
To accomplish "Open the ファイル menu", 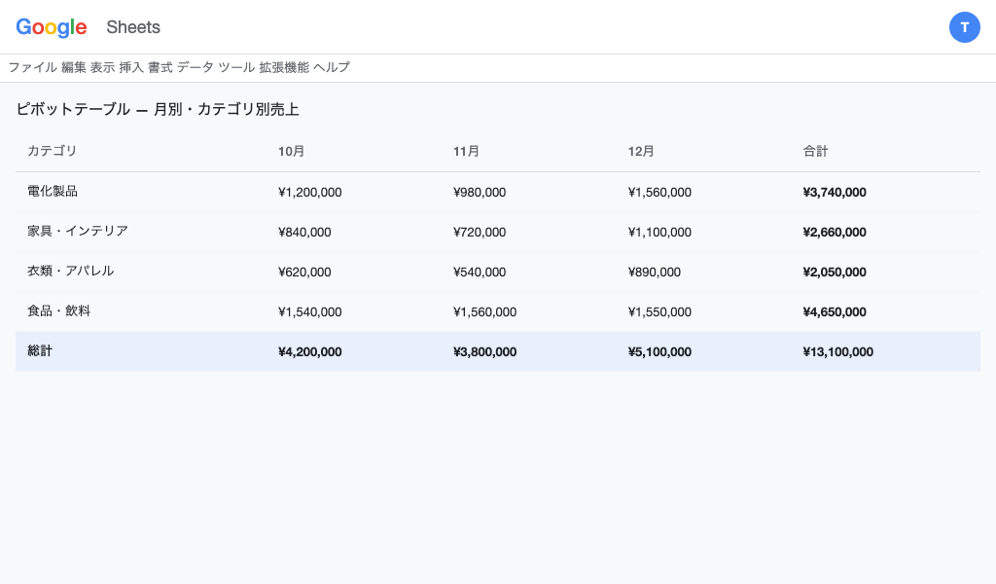I will pyautogui.click(x=32, y=67).
